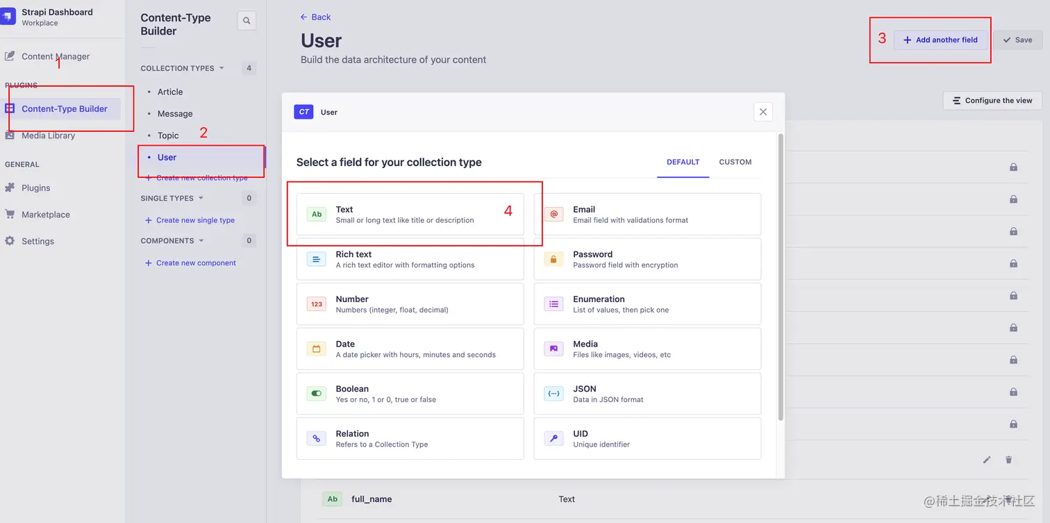Choose the Relation field type
This screenshot has height=523, width=1050.
410,438
